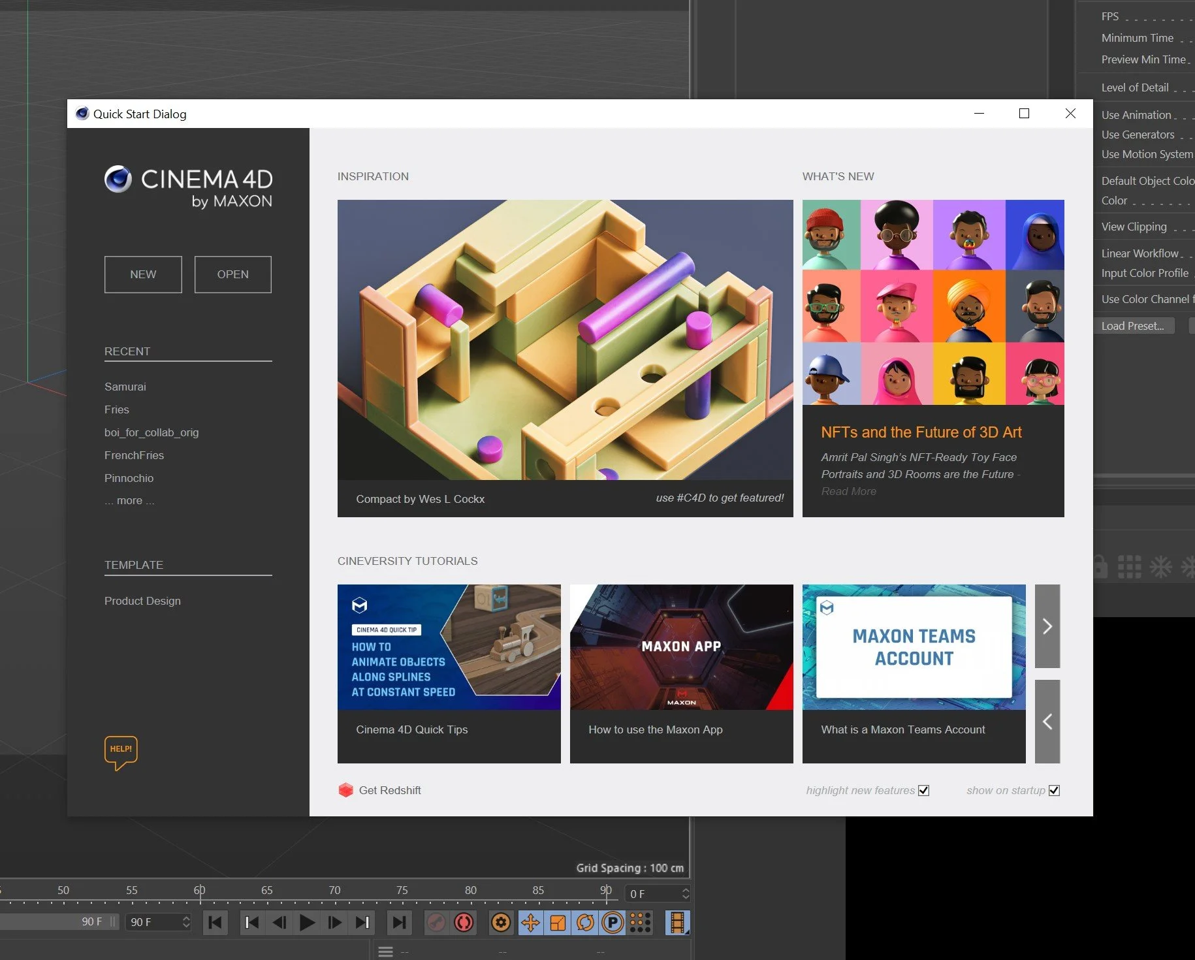The width and height of the screenshot is (1195, 960).
Task: Click the film strip playback settings icon
Action: [x=677, y=922]
